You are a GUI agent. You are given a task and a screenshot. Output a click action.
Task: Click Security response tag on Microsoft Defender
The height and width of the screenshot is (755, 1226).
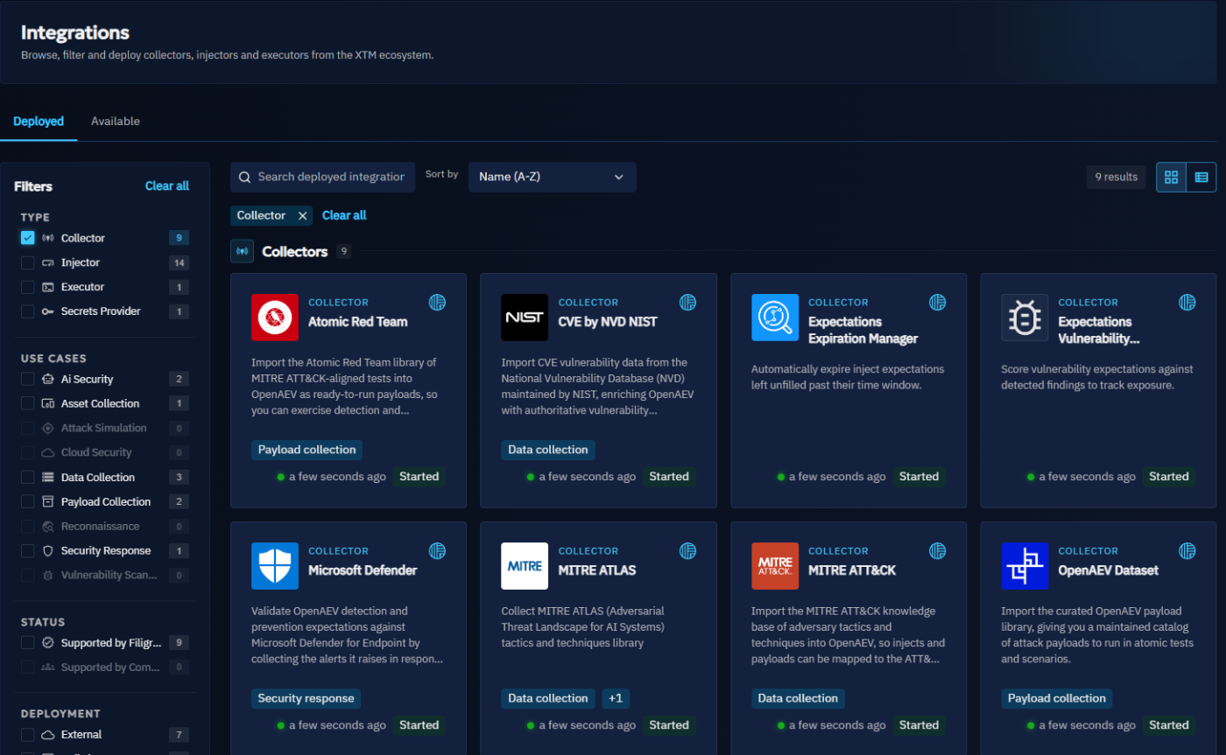[306, 698]
